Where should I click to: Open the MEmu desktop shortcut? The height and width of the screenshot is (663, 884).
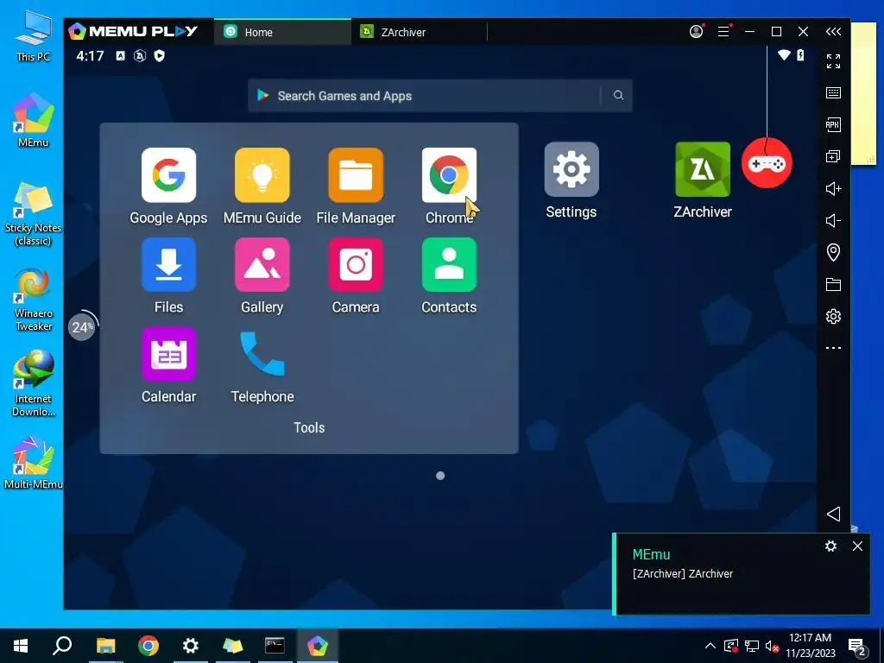point(34,120)
